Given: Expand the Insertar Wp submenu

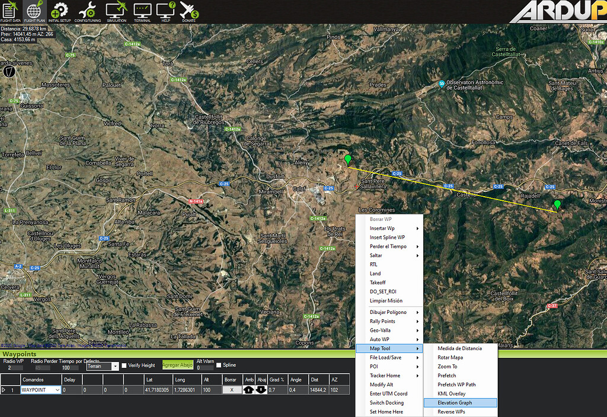Looking at the screenshot, I should 383,228.
